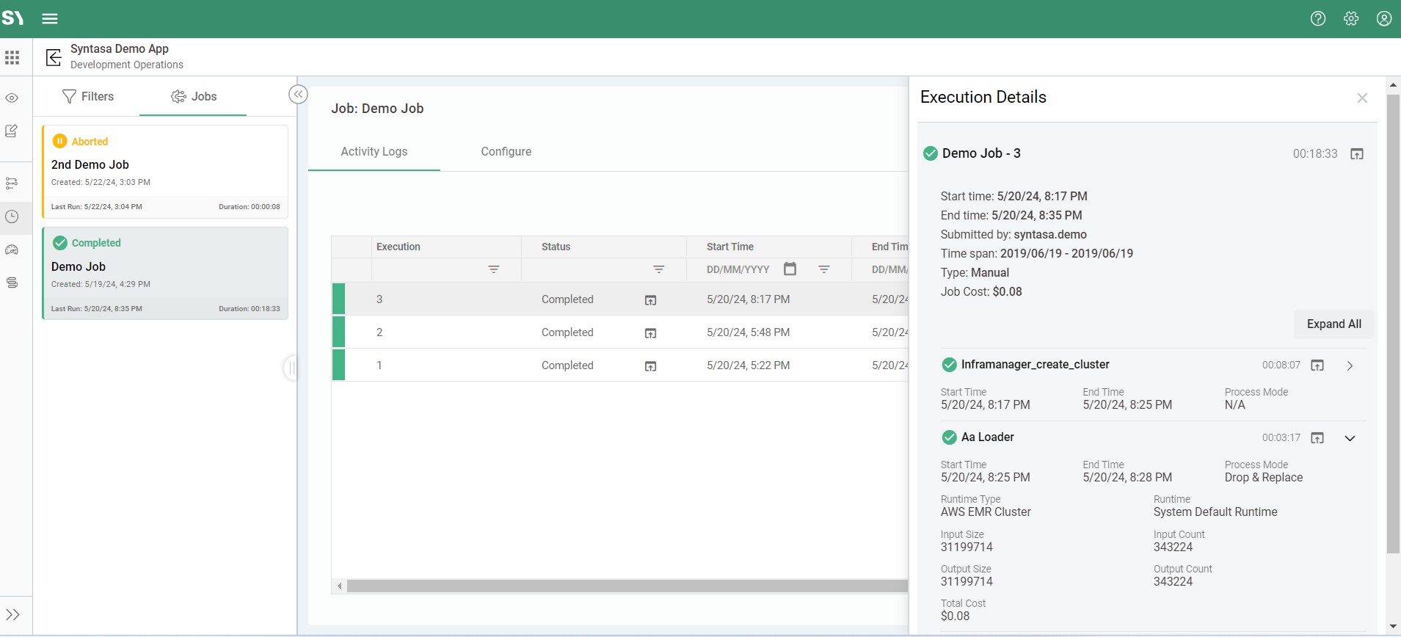Open calendar picker in Start Time filter
Viewport: 1401px width, 637px height.
(790, 269)
